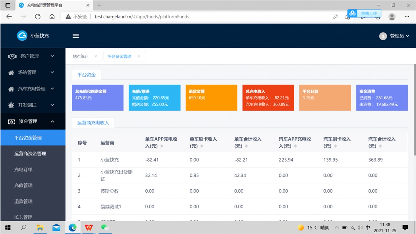Screen dimensions: 416x234
Task: Open the 管理员 dropdown menu
Action: tap(395, 35)
